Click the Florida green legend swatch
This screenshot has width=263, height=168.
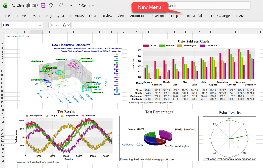click(162, 46)
